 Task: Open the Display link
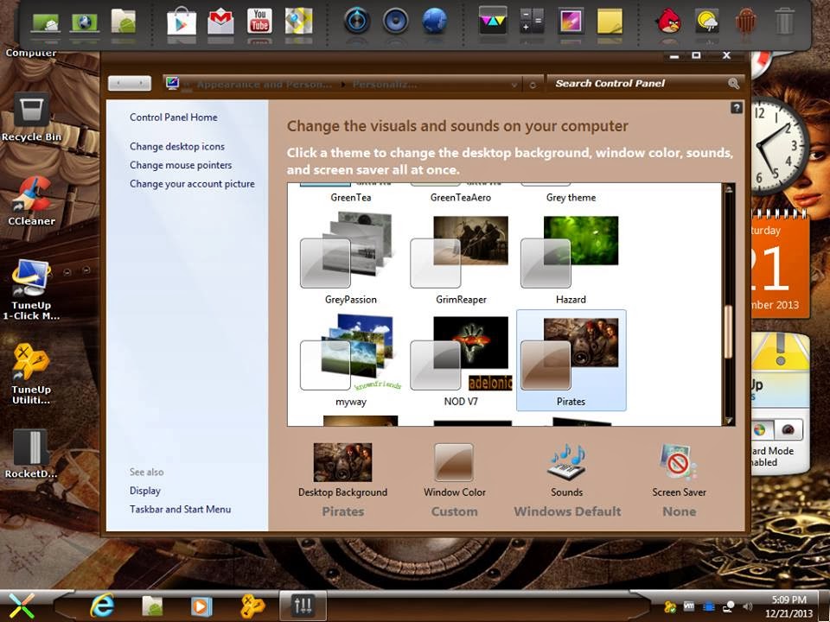point(145,491)
